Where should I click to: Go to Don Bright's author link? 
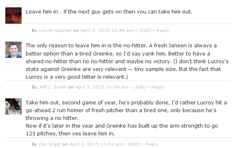click(50, 144)
